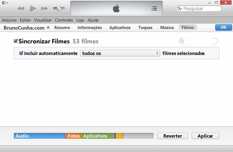
Task: Click the Áudio segment of storage bar
Action: 39,136
